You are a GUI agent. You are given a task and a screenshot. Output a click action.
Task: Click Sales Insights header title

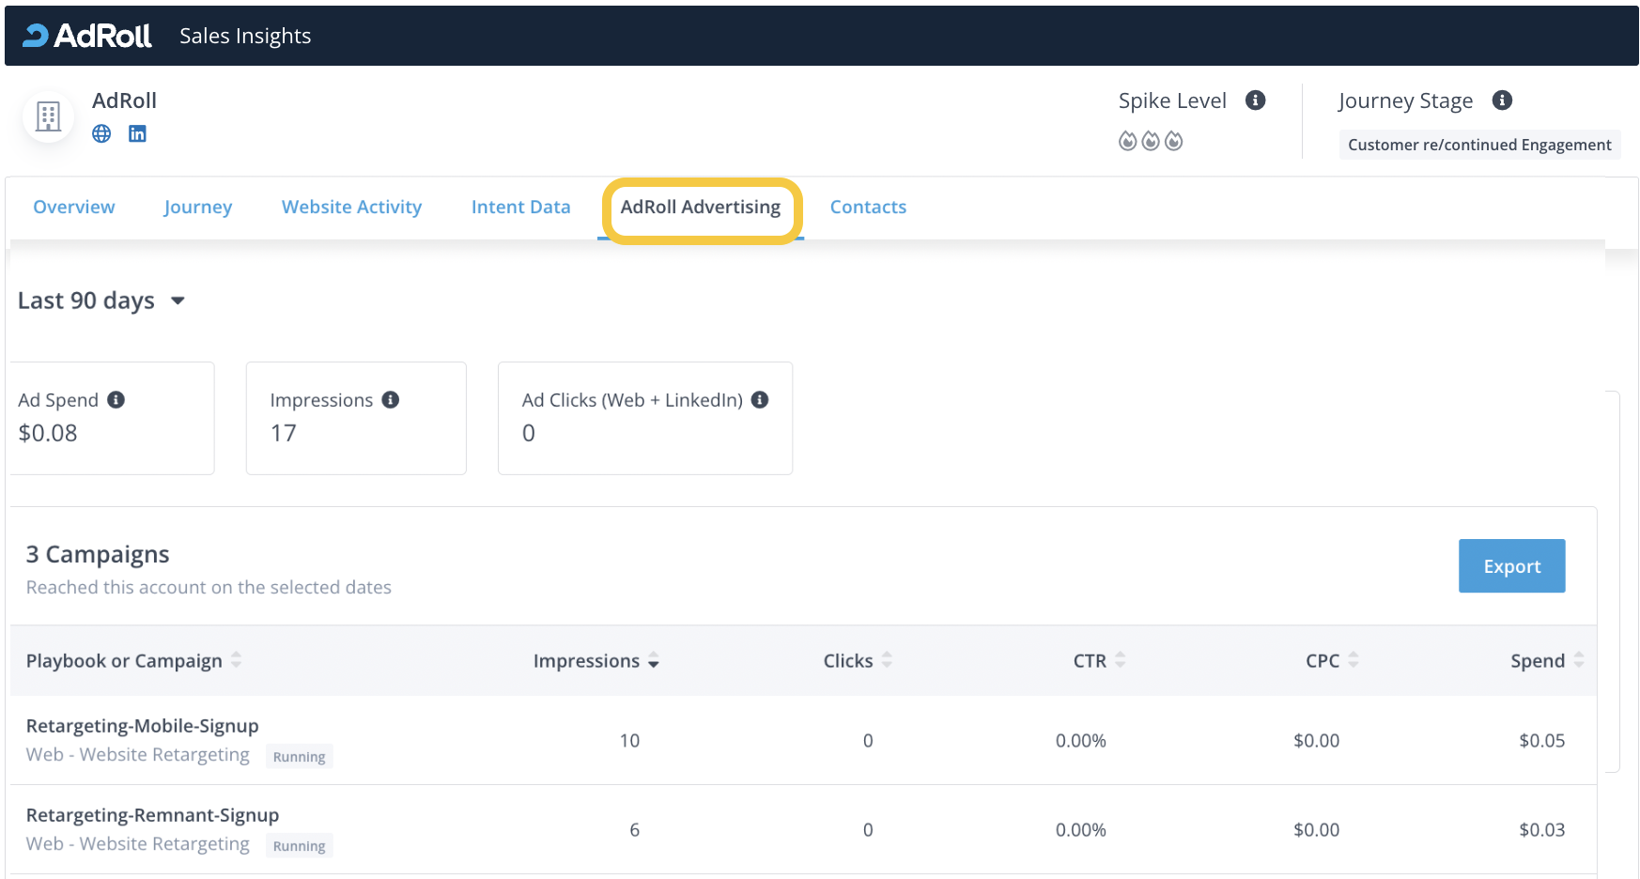click(245, 36)
